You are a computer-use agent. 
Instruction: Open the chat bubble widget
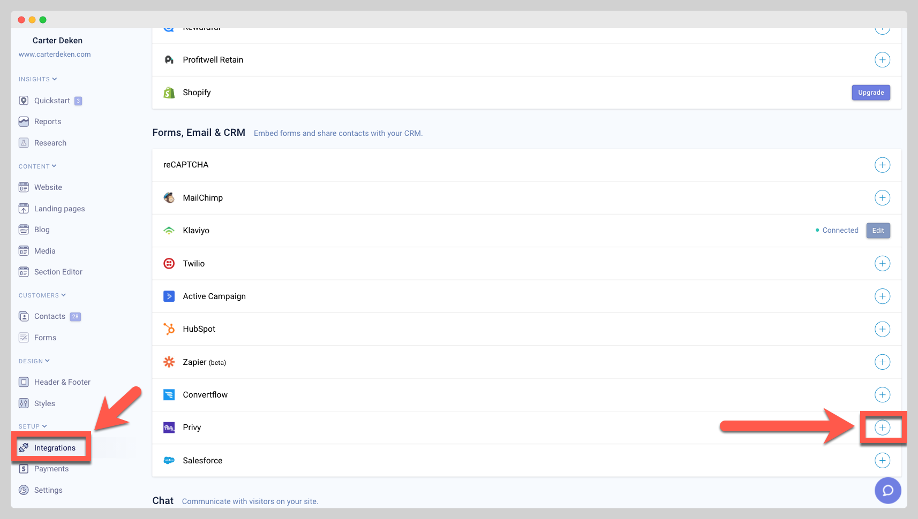click(x=887, y=490)
